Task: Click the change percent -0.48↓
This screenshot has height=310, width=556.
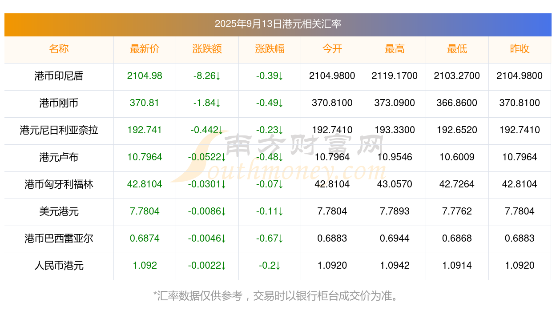Action: 270,157
